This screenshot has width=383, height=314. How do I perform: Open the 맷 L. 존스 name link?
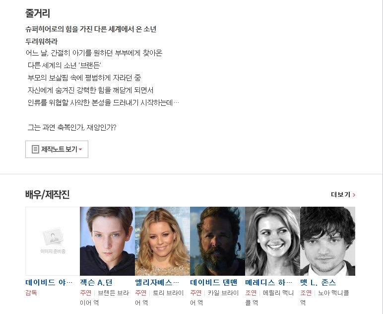(x=318, y=282)
